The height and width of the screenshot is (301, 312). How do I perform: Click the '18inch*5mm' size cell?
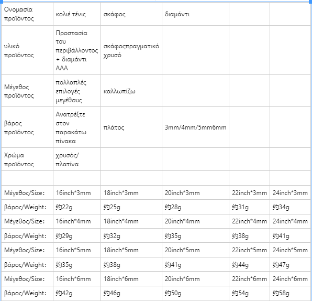131,250
